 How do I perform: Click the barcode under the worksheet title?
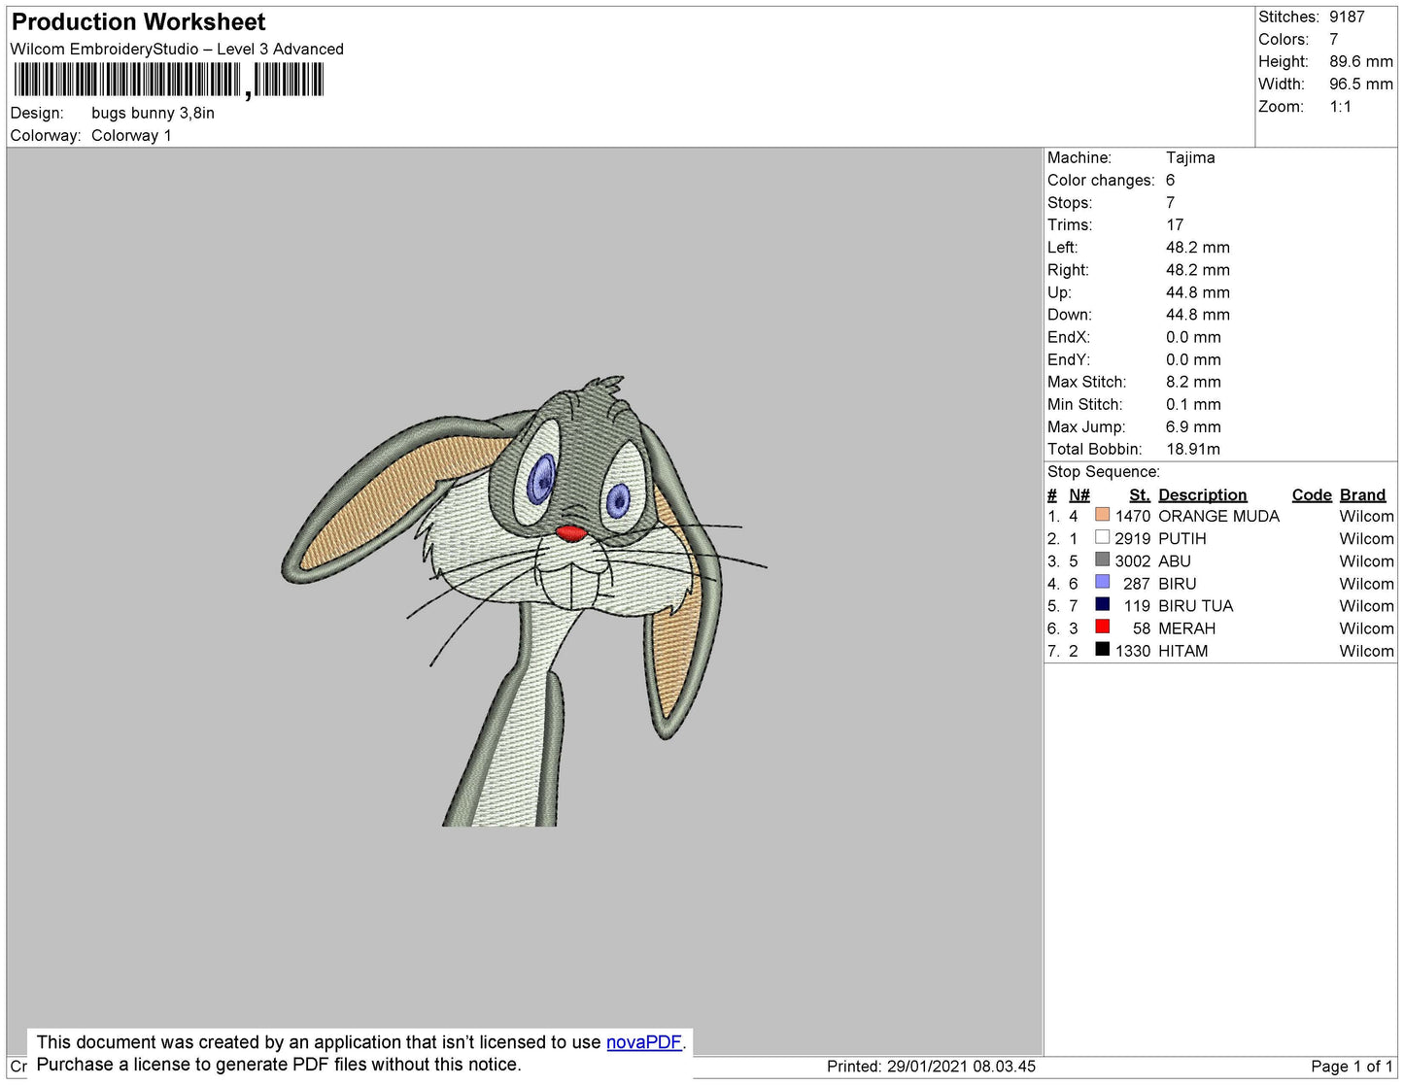pos(168,80)
